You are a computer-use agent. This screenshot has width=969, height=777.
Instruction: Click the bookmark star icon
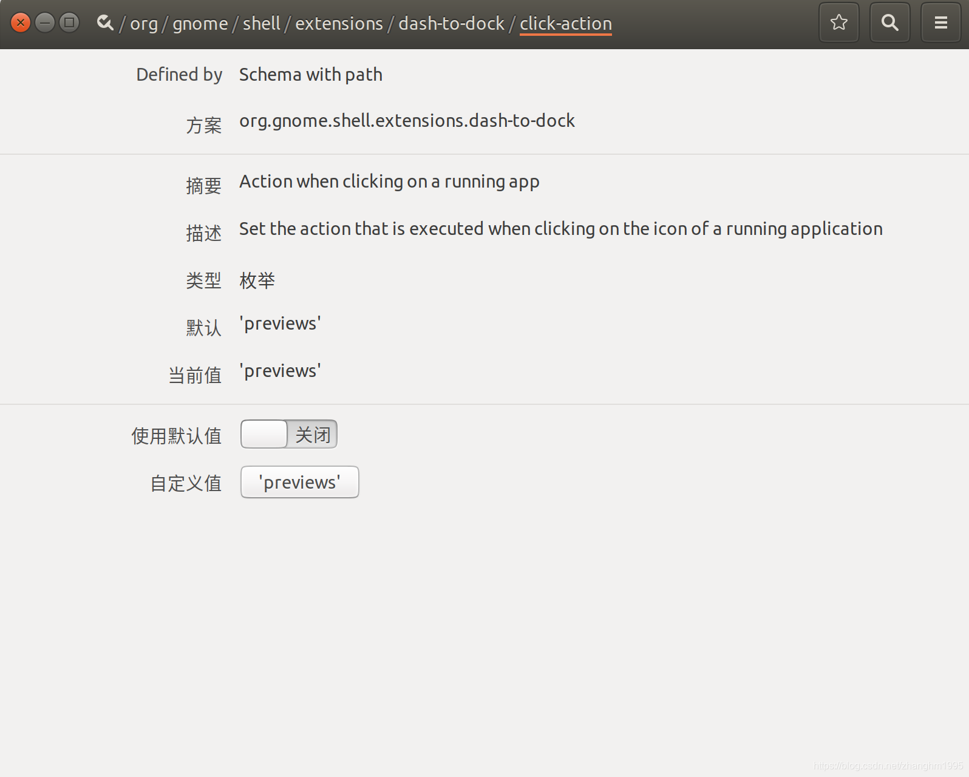pos(838,22)
